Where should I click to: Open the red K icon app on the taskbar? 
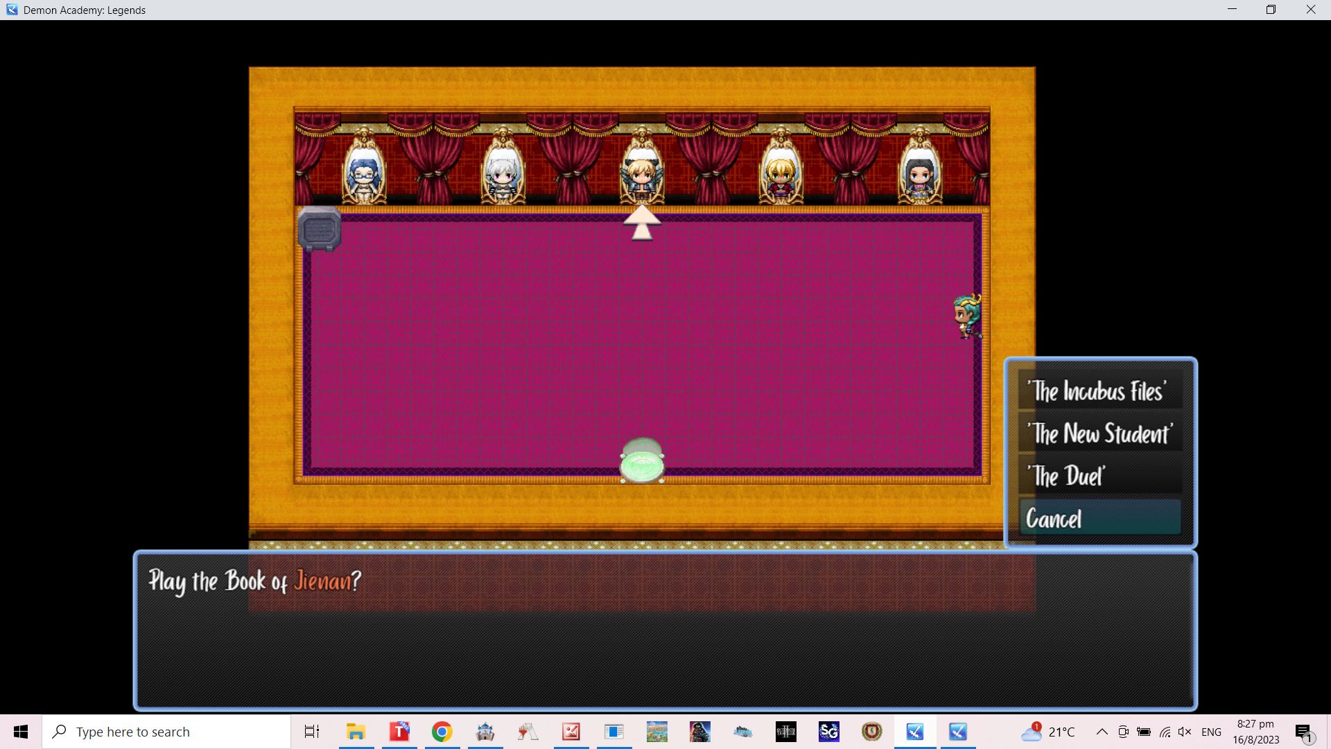click(x=571, y=732)
